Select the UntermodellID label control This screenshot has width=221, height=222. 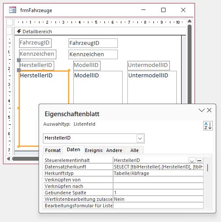pyautogui.click(x=149, y=66)
